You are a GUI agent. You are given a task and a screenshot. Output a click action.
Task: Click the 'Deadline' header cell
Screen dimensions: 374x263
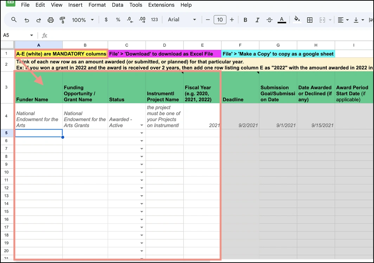pos(240,87)
